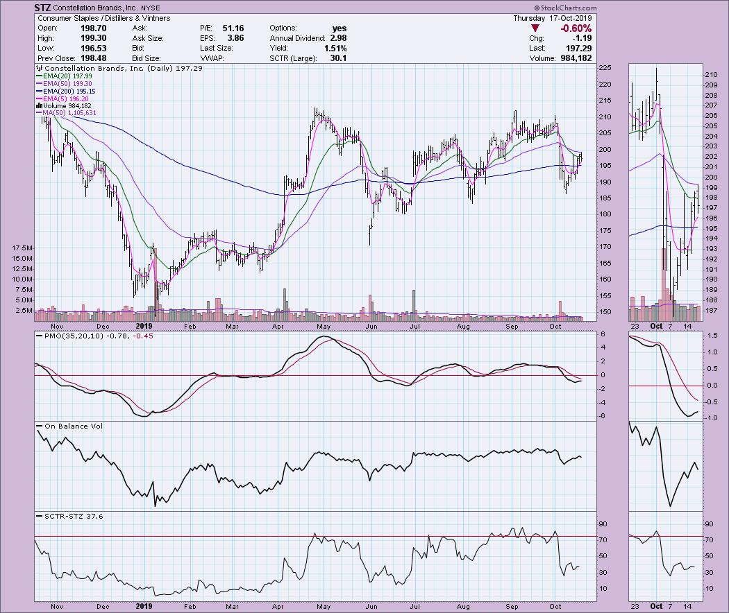
Task: Click the 209 label on the zoomed chart axis
Action: click(712, 85)
